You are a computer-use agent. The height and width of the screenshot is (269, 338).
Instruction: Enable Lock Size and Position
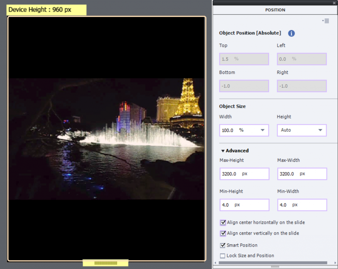[x=222, y=256]
